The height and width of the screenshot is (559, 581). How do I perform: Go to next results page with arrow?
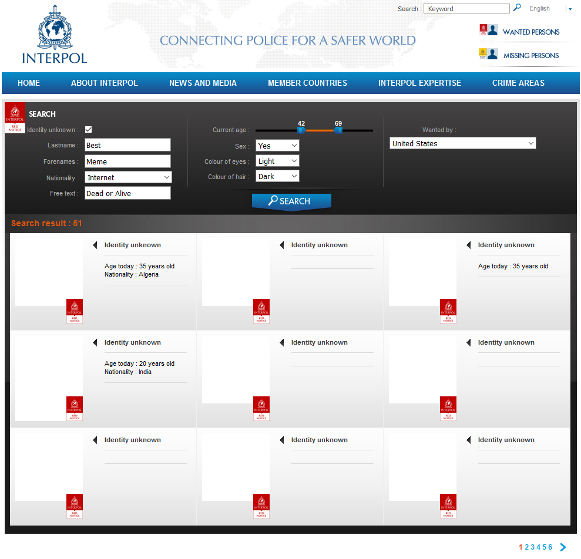point(563,547)
